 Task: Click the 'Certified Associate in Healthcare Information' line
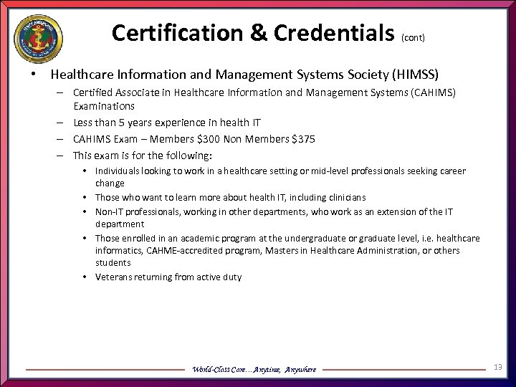pyautogui.click(x=264, y=99)
